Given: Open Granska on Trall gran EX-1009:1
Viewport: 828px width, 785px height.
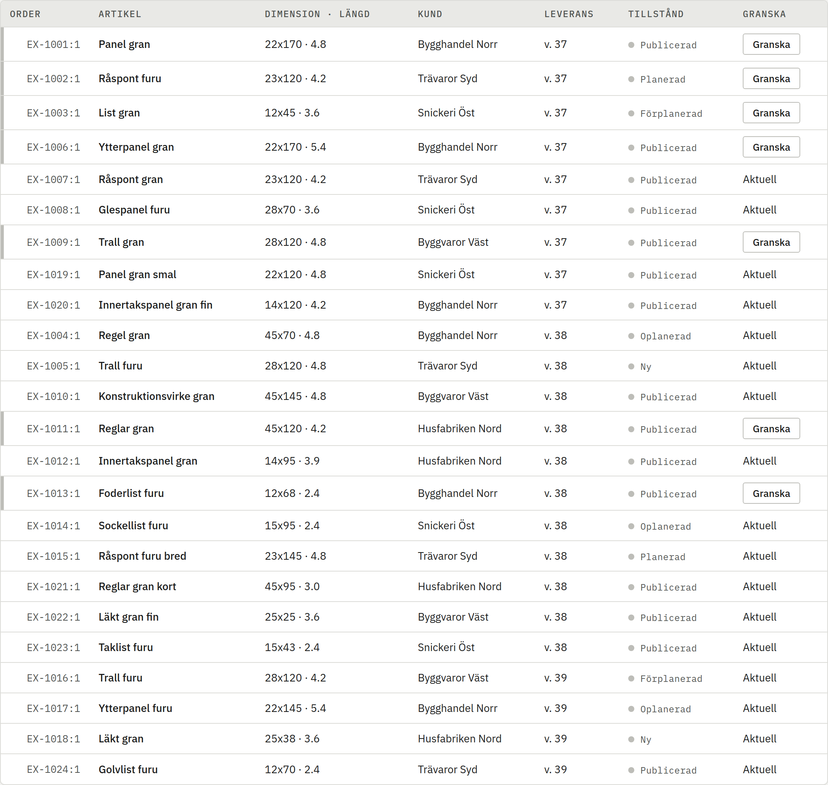Looking at the screenshot, I should 771,242.
